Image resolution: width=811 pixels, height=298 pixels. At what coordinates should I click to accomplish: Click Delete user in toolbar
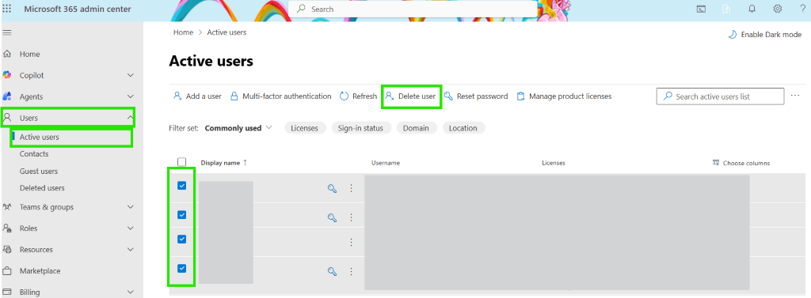[411, 96]
